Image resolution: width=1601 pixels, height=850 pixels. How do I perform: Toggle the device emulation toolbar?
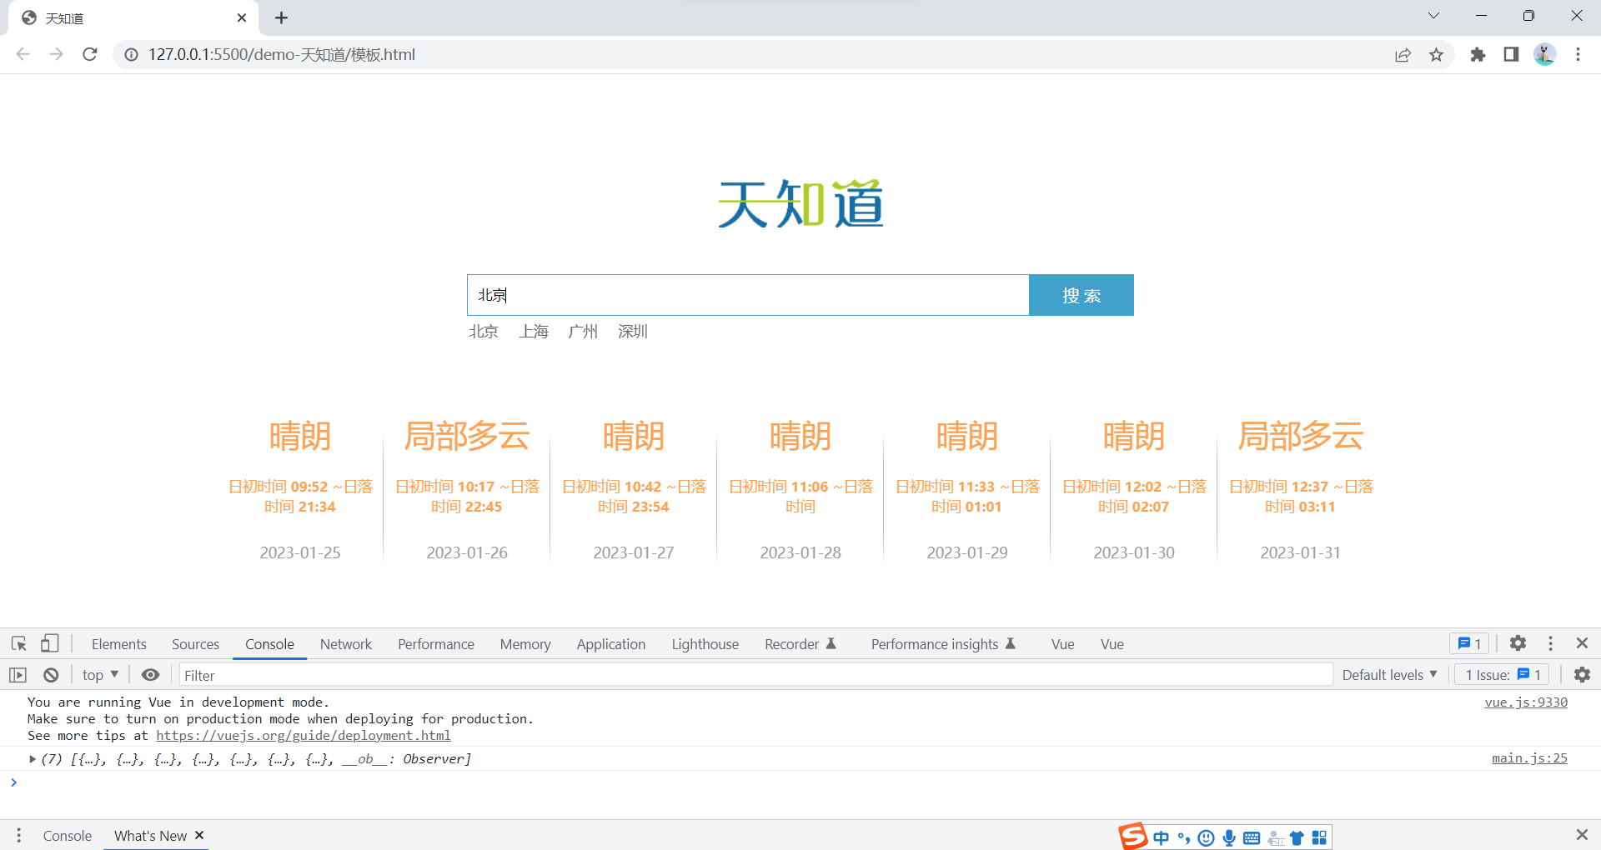[x=50, y=643]
